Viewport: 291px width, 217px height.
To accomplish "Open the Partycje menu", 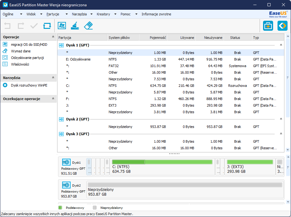I will click(53, 14).
